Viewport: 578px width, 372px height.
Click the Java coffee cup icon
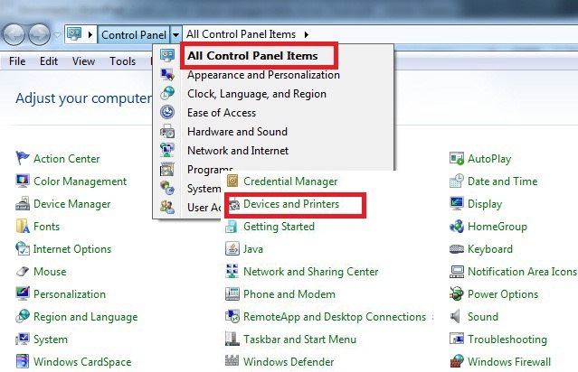click(x=232, y=248)
